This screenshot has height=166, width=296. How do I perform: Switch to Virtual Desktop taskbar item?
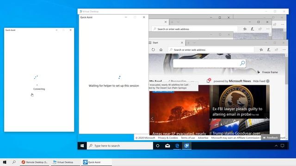[x=65, y=162]
